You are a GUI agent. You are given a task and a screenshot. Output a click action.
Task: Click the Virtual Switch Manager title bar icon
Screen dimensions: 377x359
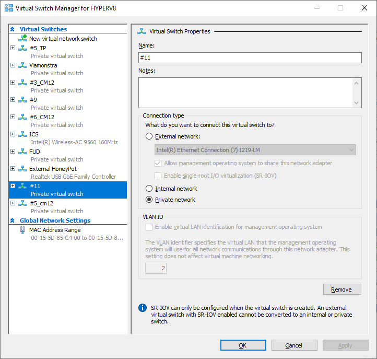(9, 8)
